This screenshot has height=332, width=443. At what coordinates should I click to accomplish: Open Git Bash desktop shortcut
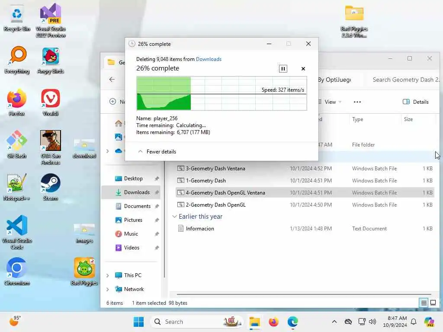click(17, 144)
